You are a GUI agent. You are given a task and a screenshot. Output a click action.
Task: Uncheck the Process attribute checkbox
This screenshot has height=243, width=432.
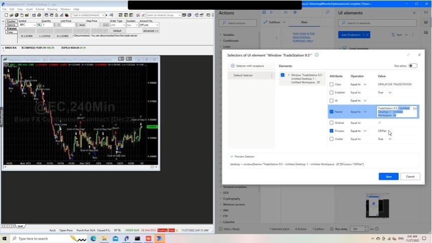pos(331,131)
